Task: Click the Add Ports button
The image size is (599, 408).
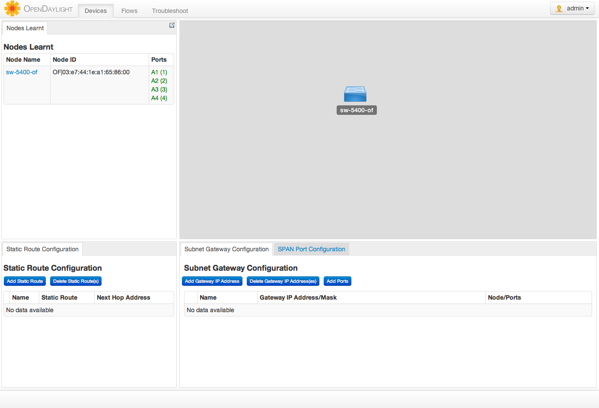Action: point(337,281)
